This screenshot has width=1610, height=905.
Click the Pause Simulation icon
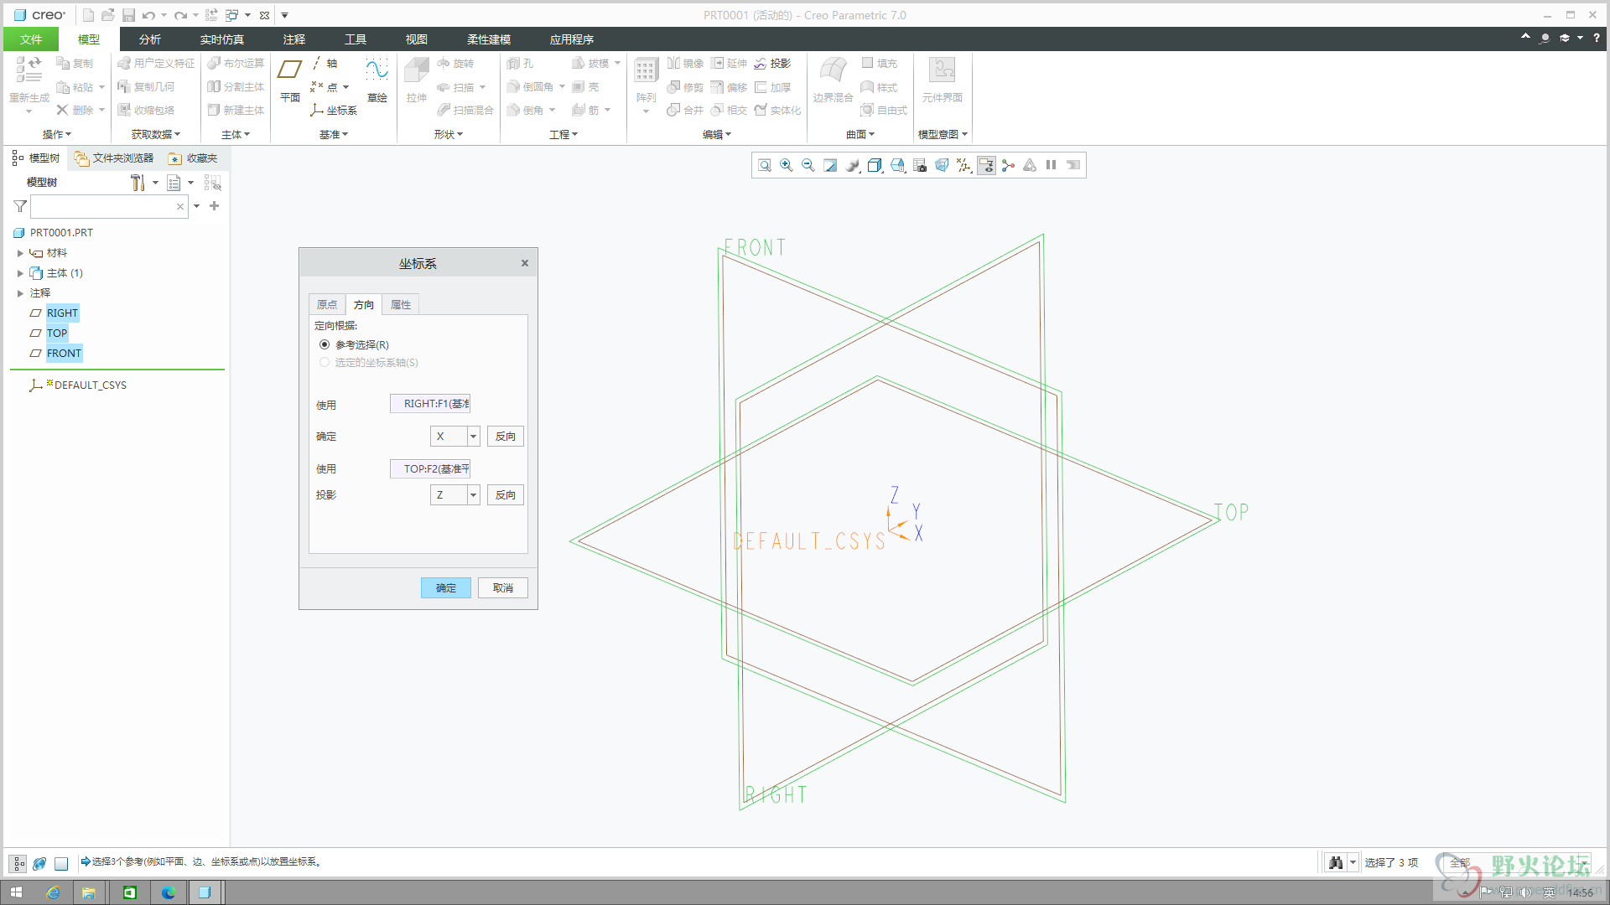[1052, 165]
